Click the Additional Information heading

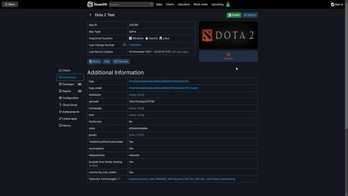(115, 72)
